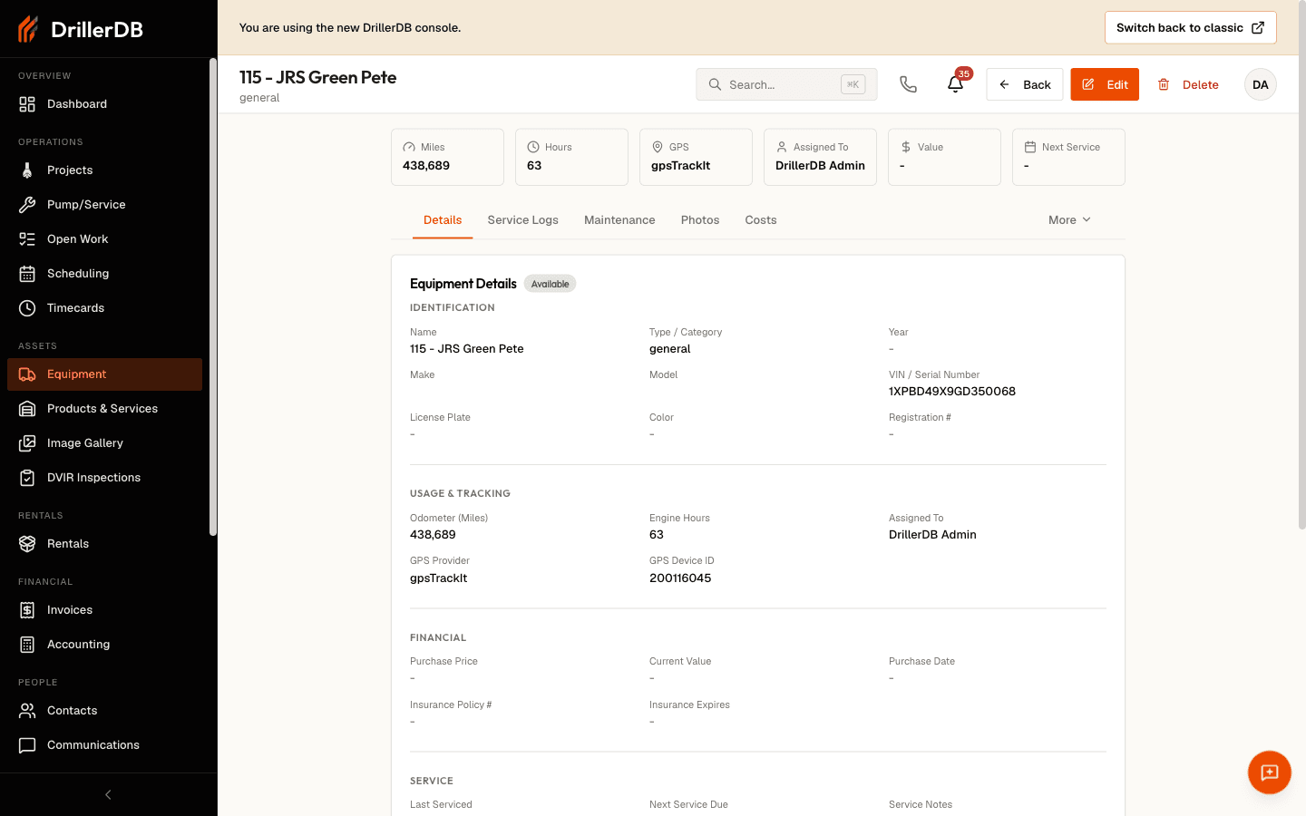The image size is (1306, 816).
Task: Switch to the Details tab
Action: click(443, 220)
